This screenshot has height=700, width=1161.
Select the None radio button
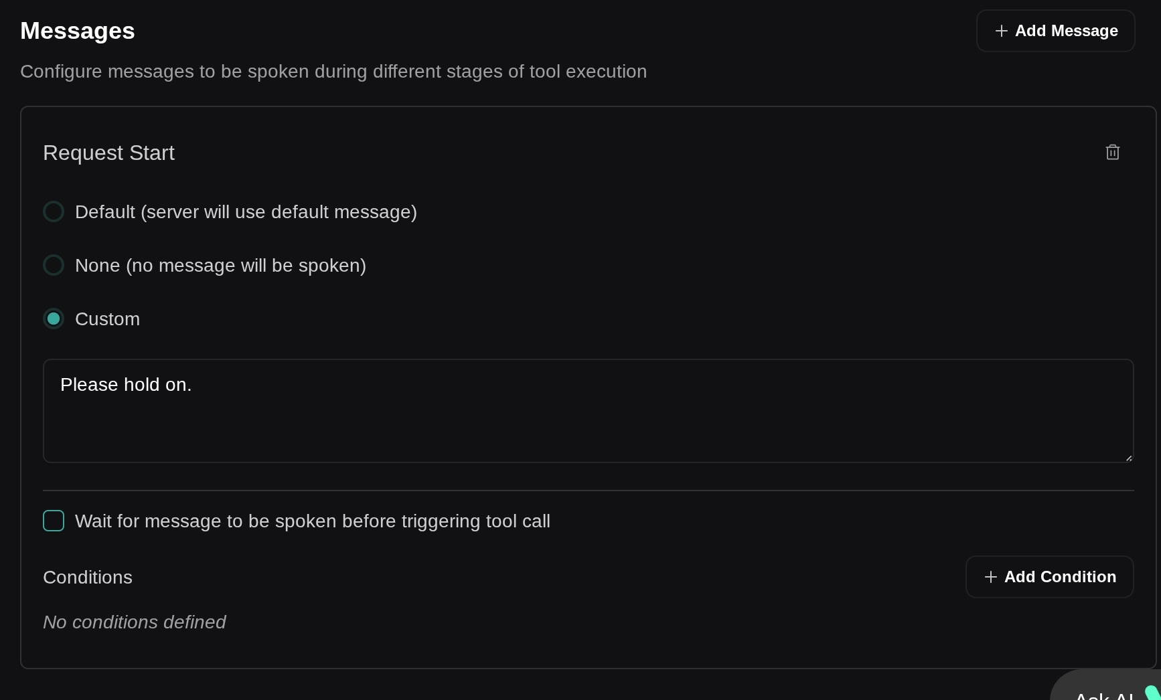click(x=54, y=266)
